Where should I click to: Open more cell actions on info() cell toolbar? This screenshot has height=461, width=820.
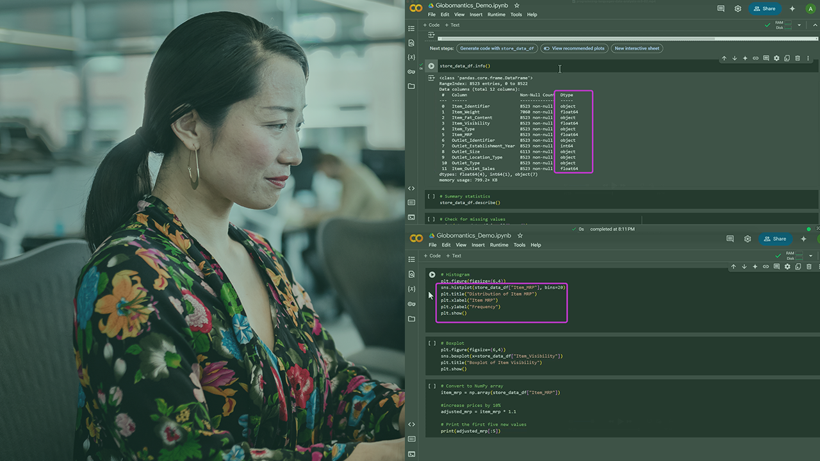(808, 58)
